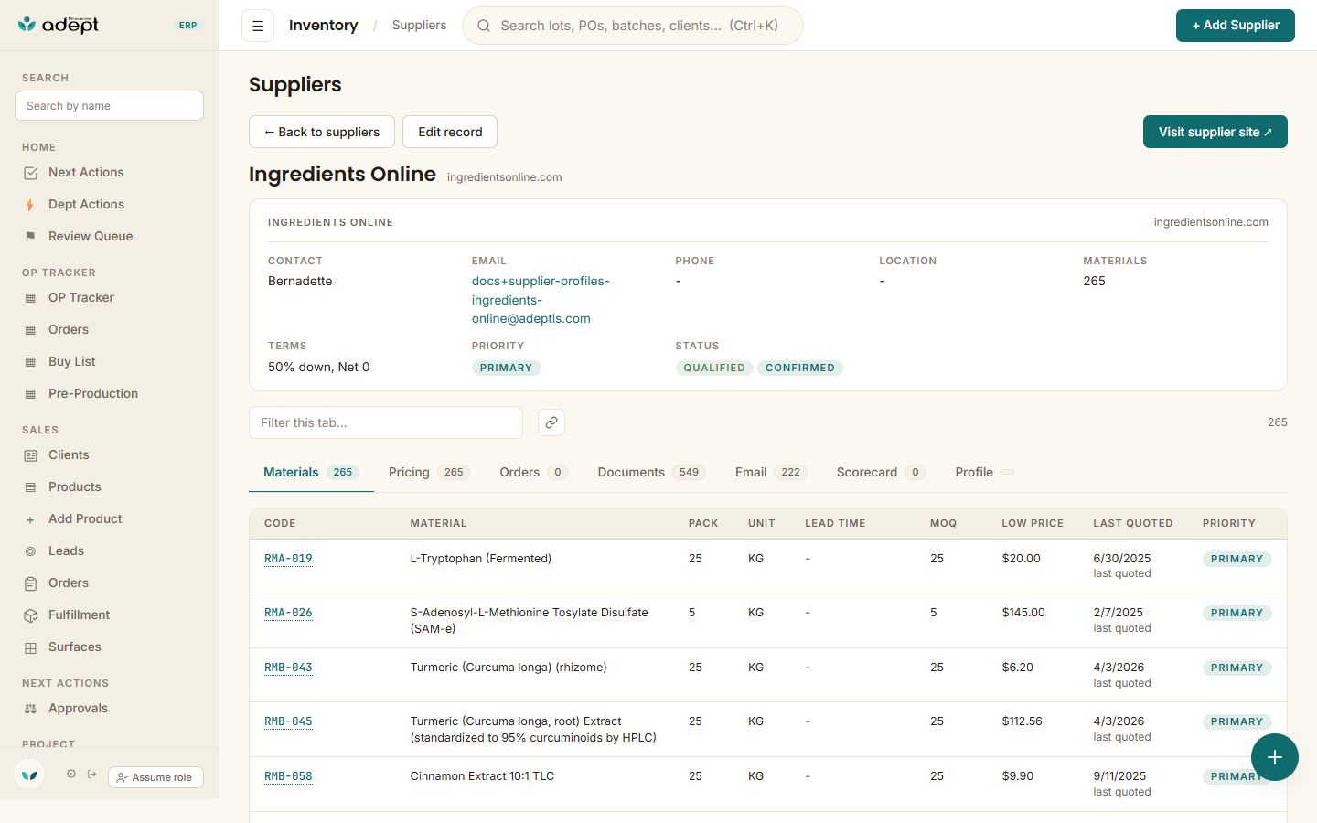
Task: Click the Leads target icon
Action: click(30, 551)
